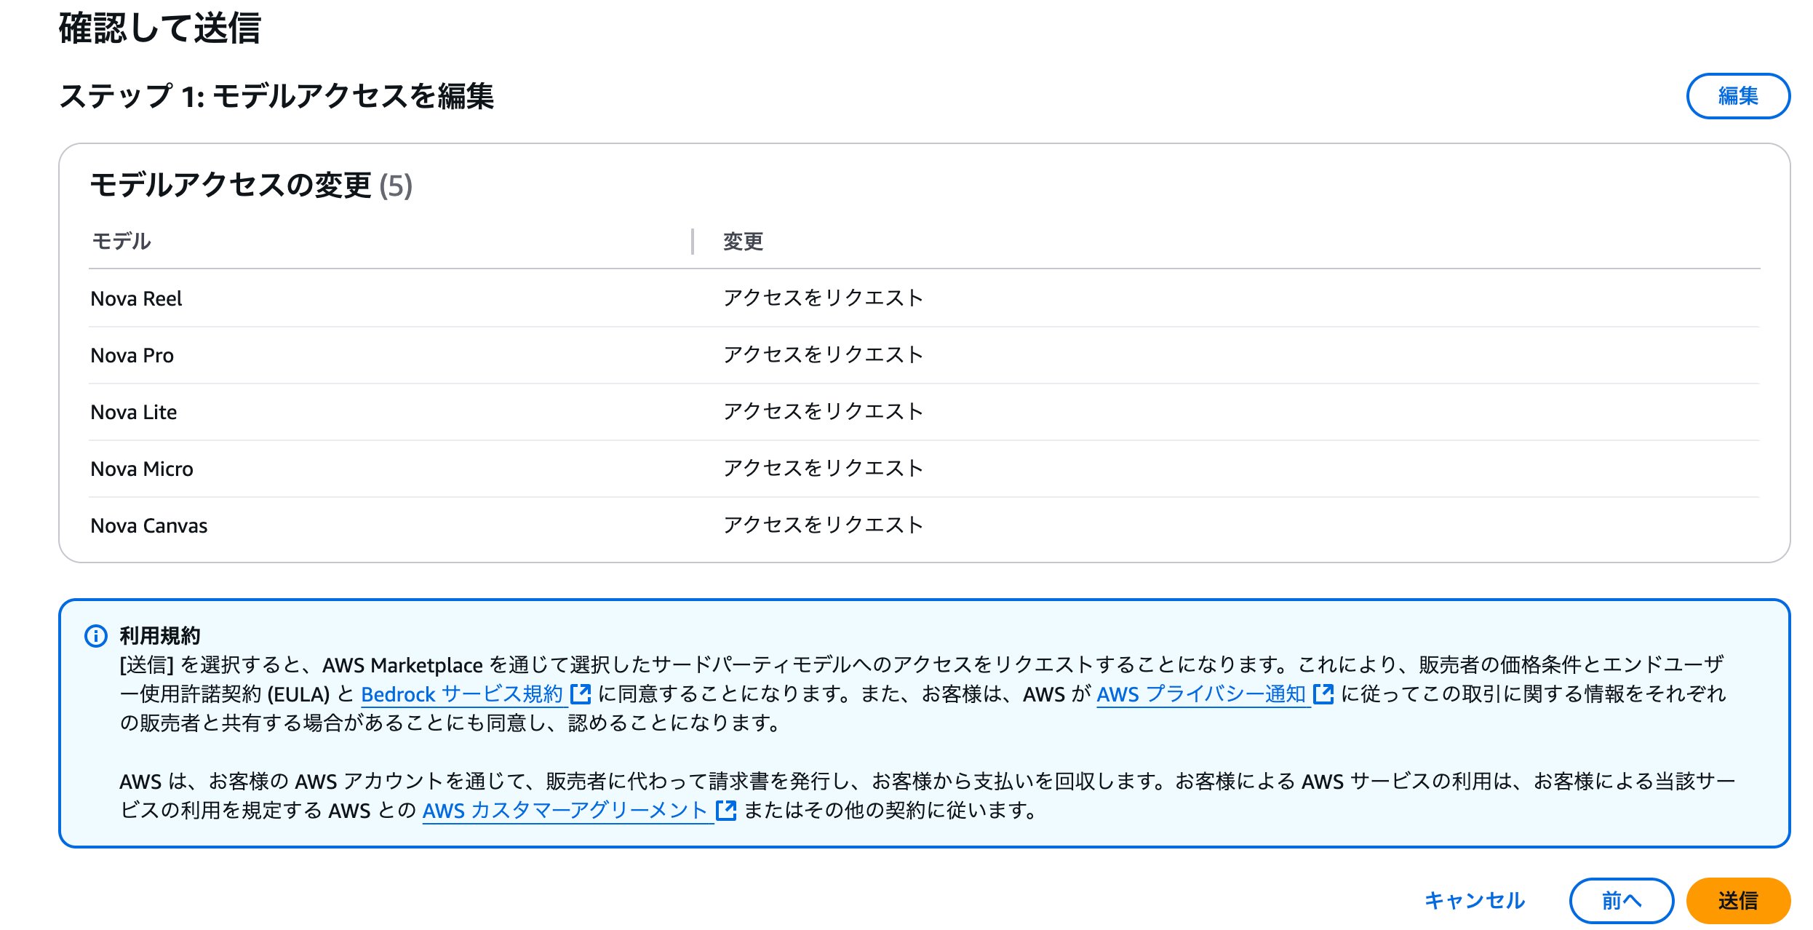Click アクセスをリクエスト in the Nova Reel row
Viewport: 1813px width, 930px height.
tap(823, 298)
